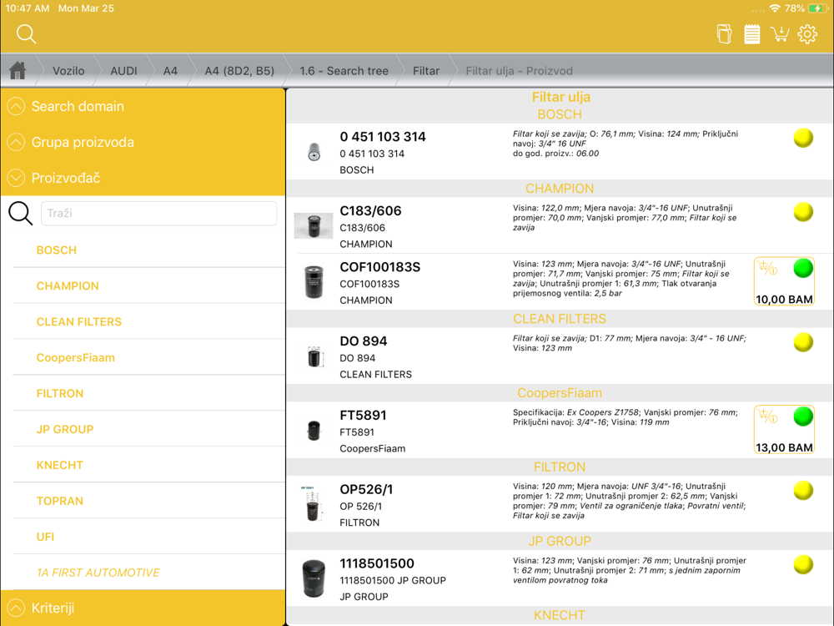
Task: Go to home via house icon
Action: click(x=18, y=70)
